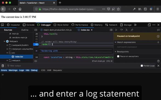Viewport: 161px width, 100px height.
Task: Toggle right debugger pane collapse icon
Action: [111, 30]
